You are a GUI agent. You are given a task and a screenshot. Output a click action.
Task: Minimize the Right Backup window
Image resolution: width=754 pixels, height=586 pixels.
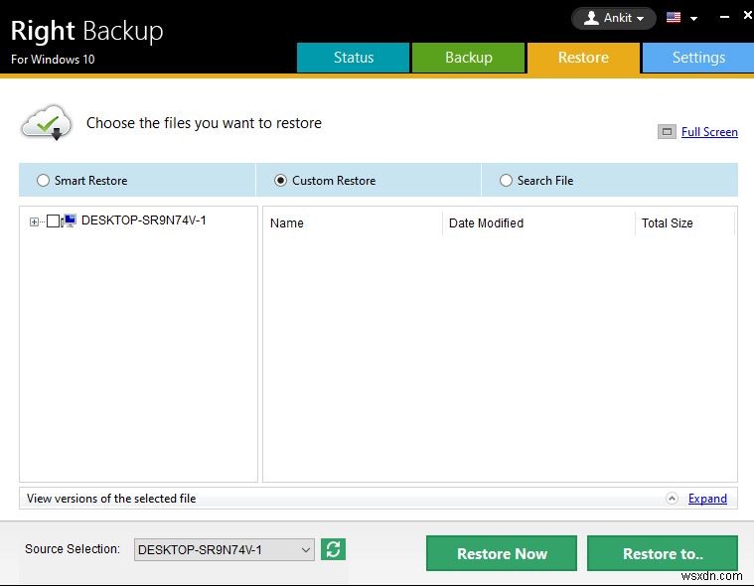coord(724,17)
